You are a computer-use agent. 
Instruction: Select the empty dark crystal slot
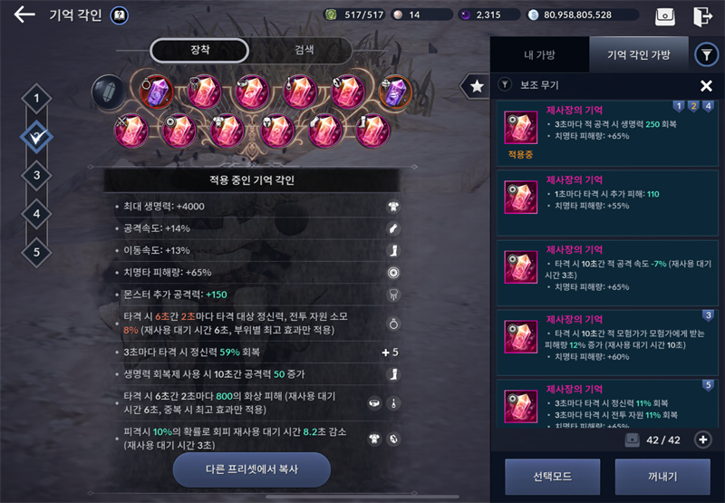[x=109, y=92]
